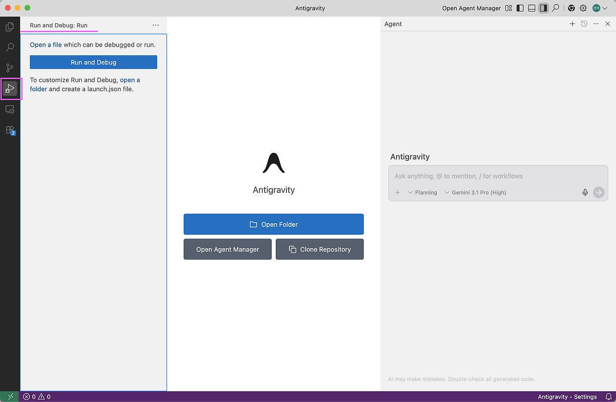Open the Extensions view with badge 2
The width and height of the screenshot is (616, 402).
tap(10, 130)
